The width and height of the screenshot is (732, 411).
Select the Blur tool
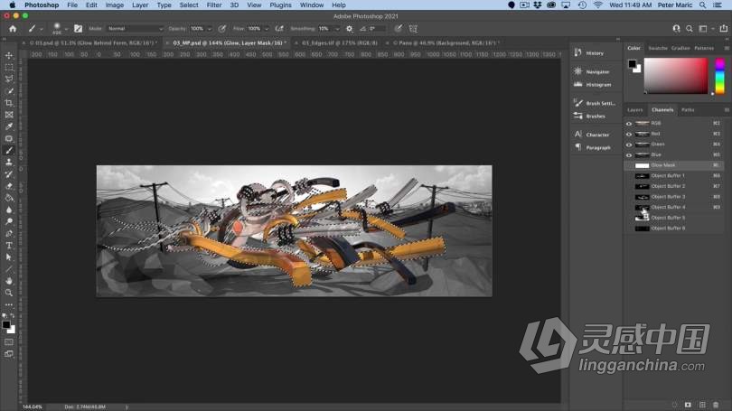9,210
